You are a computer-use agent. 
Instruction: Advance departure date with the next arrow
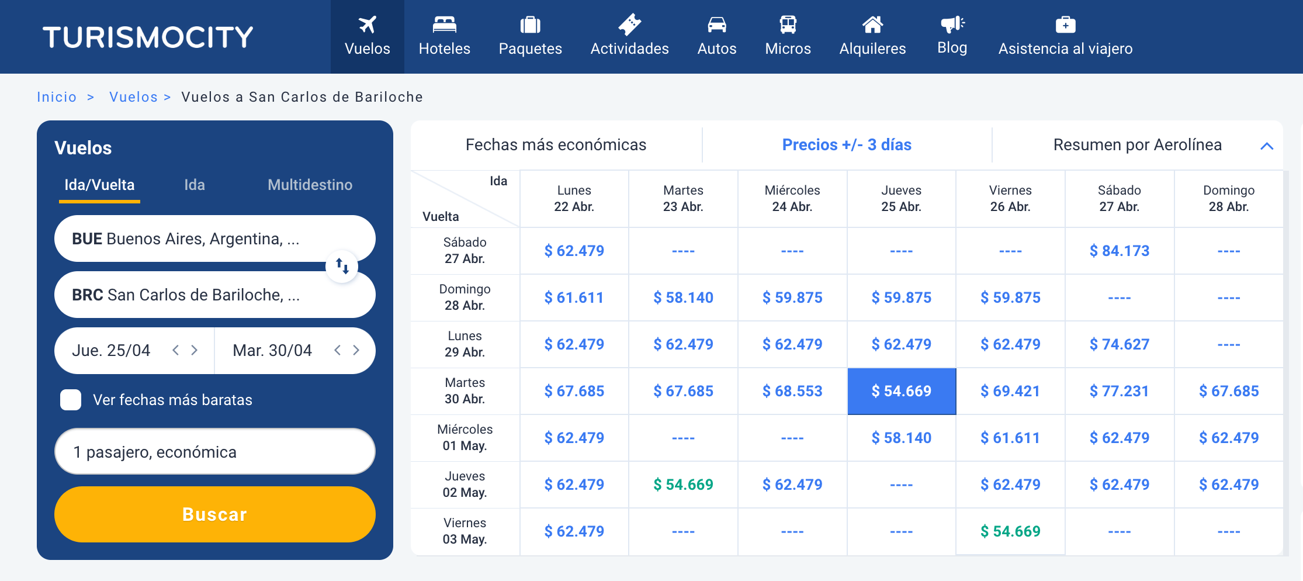tap(195, 350)
